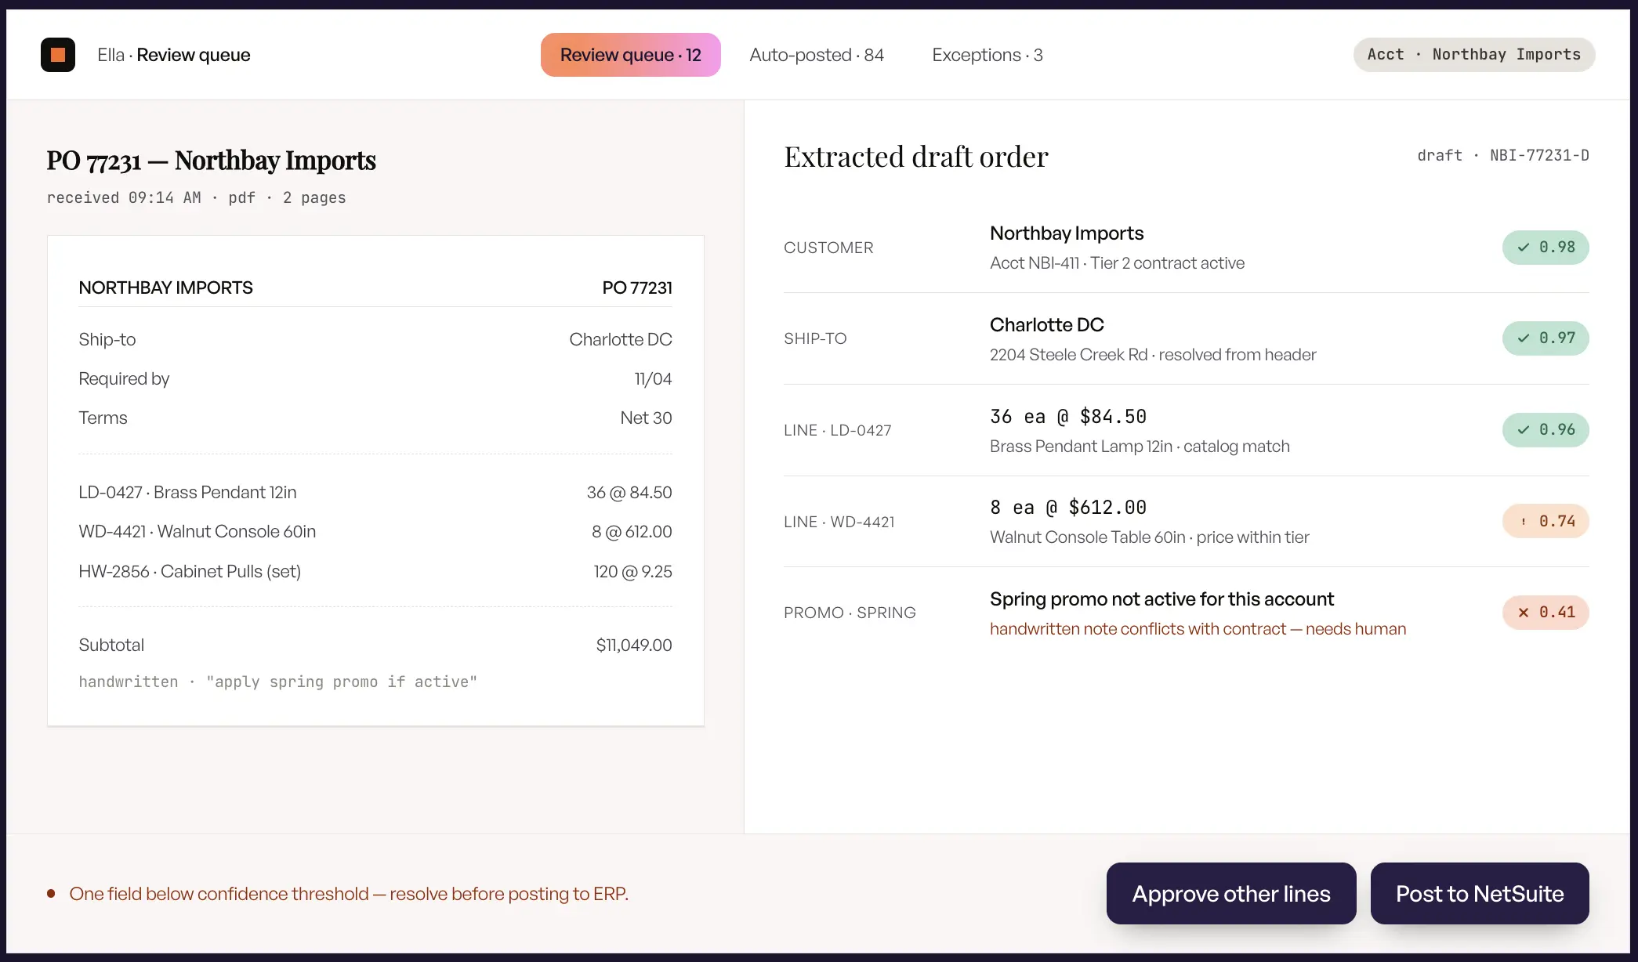Click Spring promo not active for this account
Image resolution: width=1638 pixels, height=962 pixels.
coord(1161,599)
